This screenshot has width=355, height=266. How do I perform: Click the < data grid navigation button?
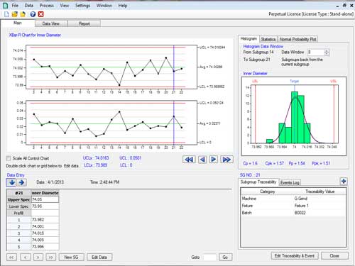26,257
